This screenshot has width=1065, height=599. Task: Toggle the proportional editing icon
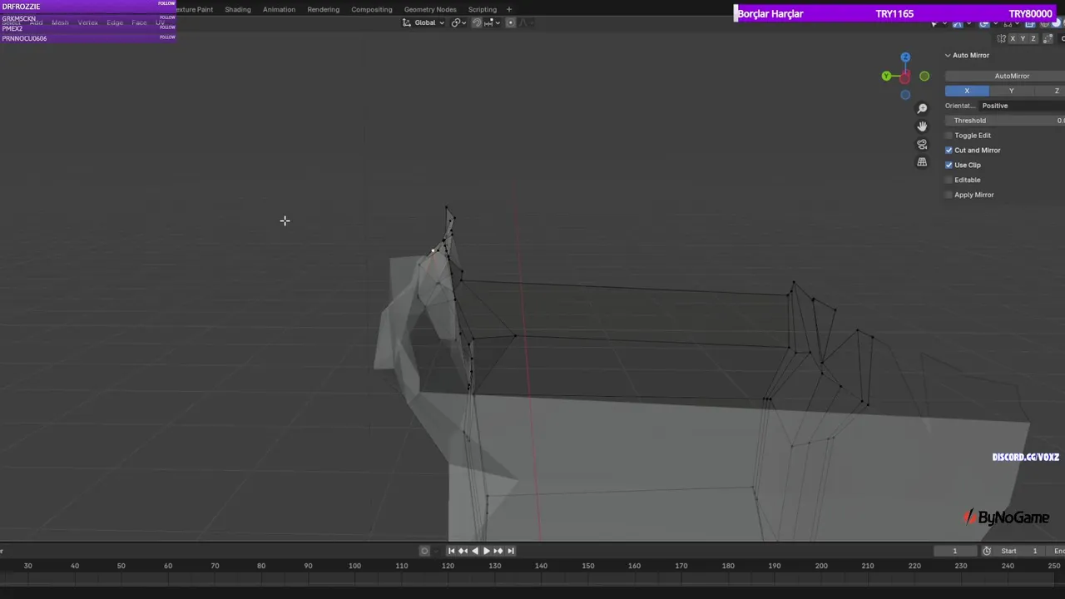pos(510,22)
